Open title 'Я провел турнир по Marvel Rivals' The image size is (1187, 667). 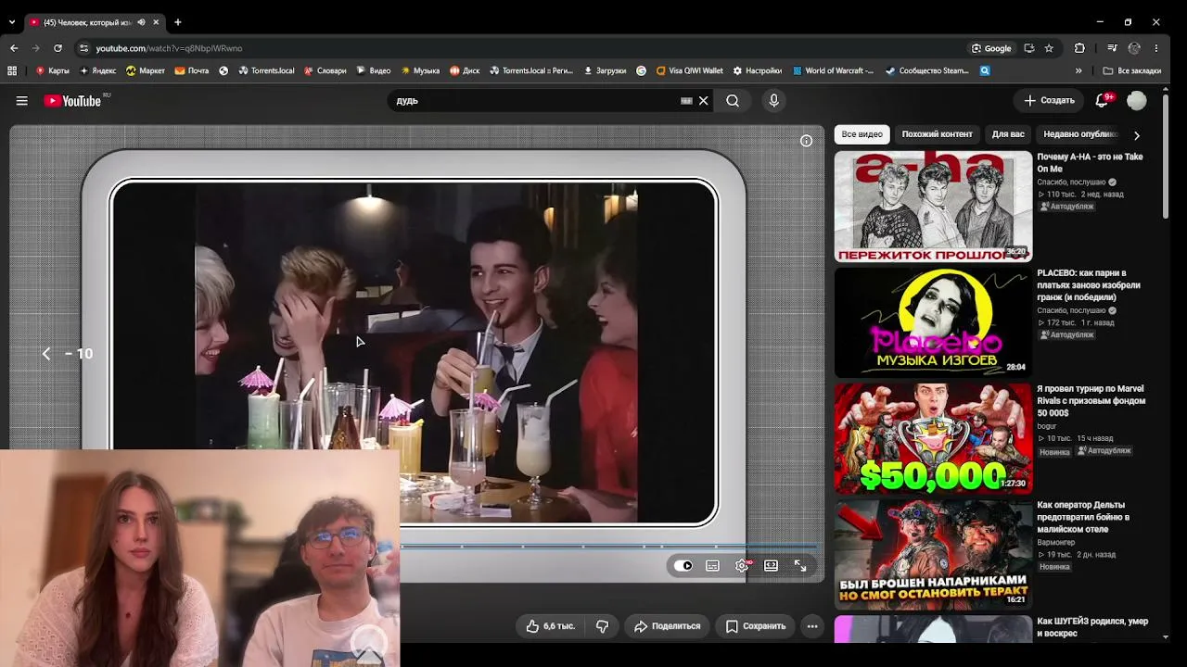pyautogui.click(x=1091, y=401)
